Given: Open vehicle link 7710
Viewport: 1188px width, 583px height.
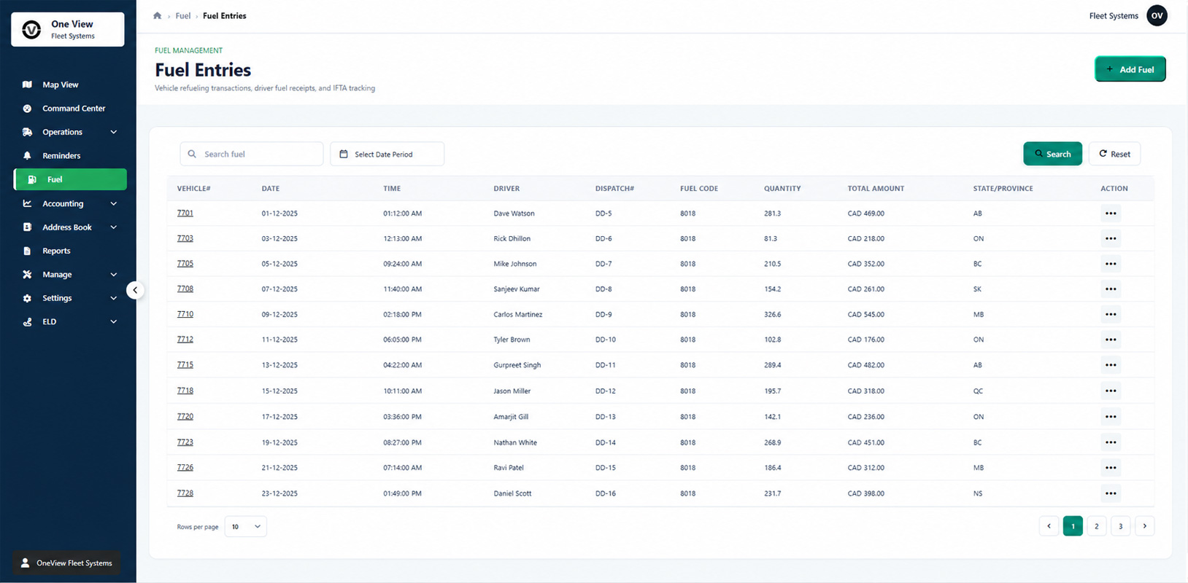Looking at the screenshot, I should tap(185, 314).
